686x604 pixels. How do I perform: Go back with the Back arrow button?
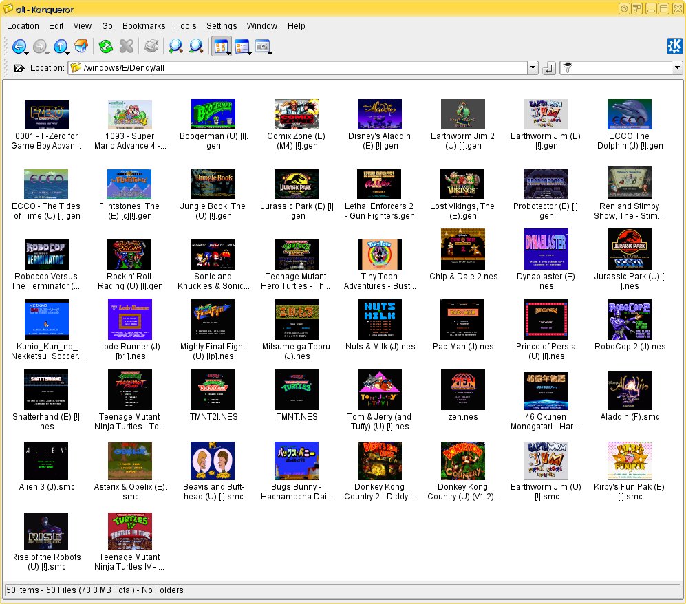click(19, 46)
